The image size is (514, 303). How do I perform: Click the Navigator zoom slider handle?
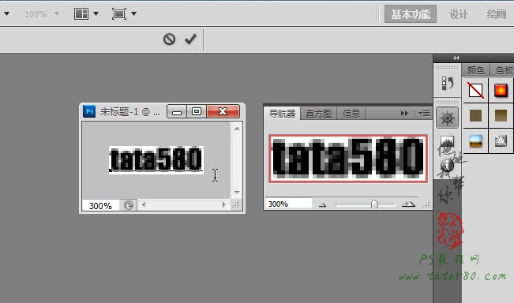374,204
